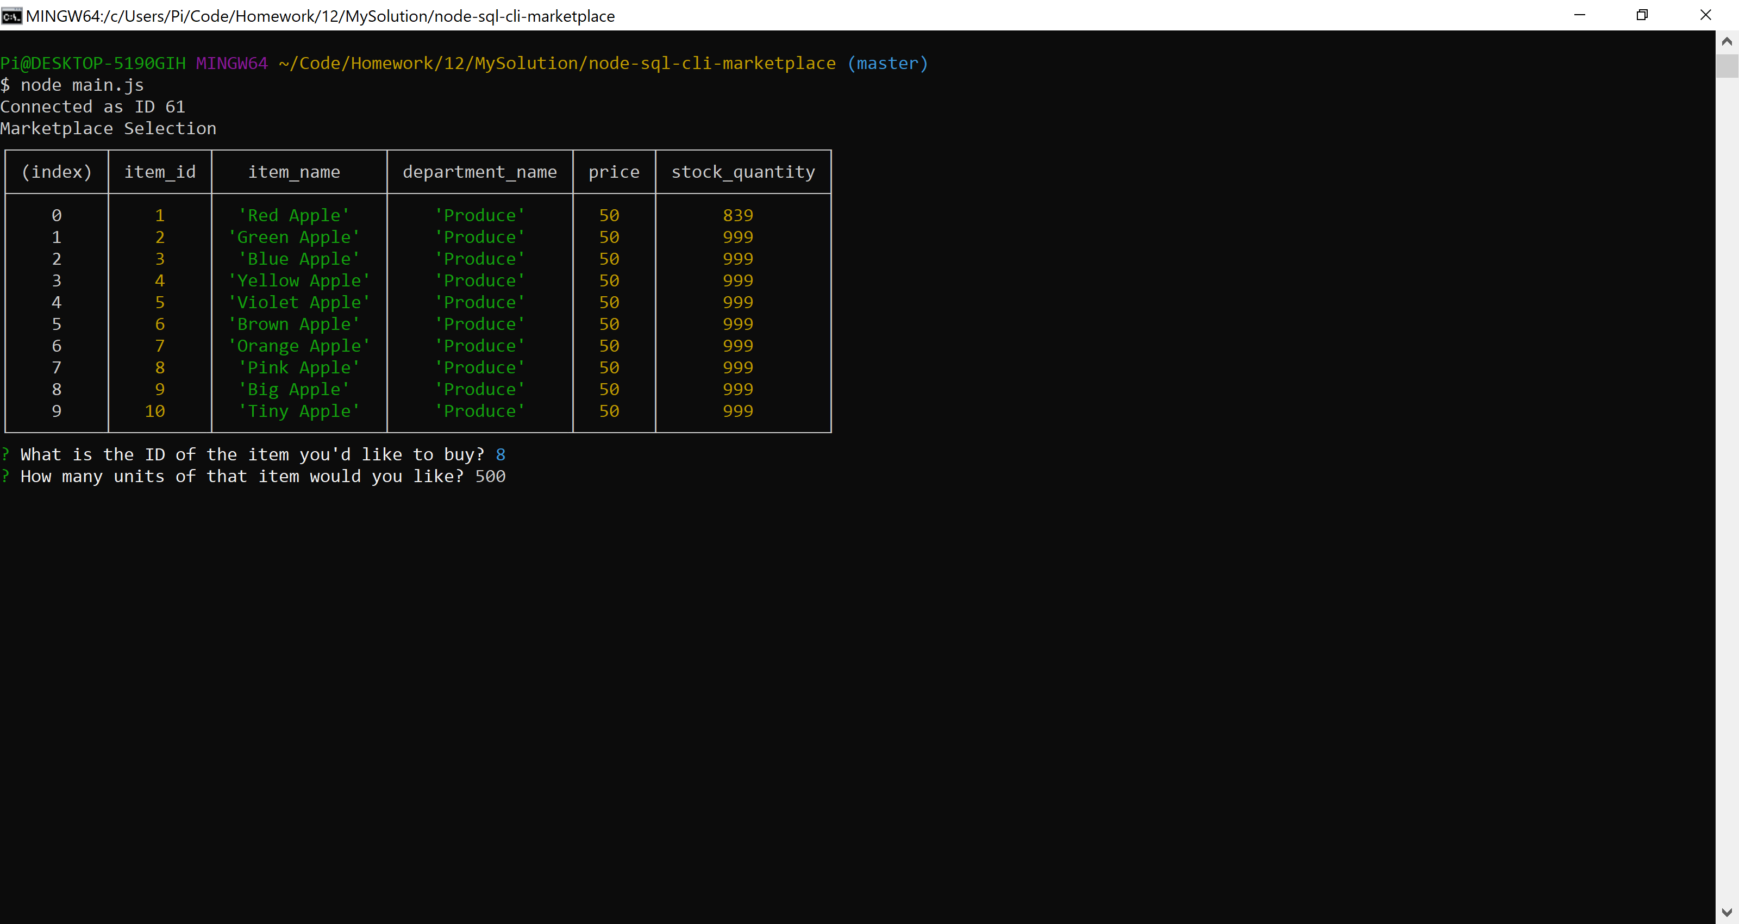Screen dimensions: 1739x924
Task: Click the answered item ID 8
Action: point(500,454)
